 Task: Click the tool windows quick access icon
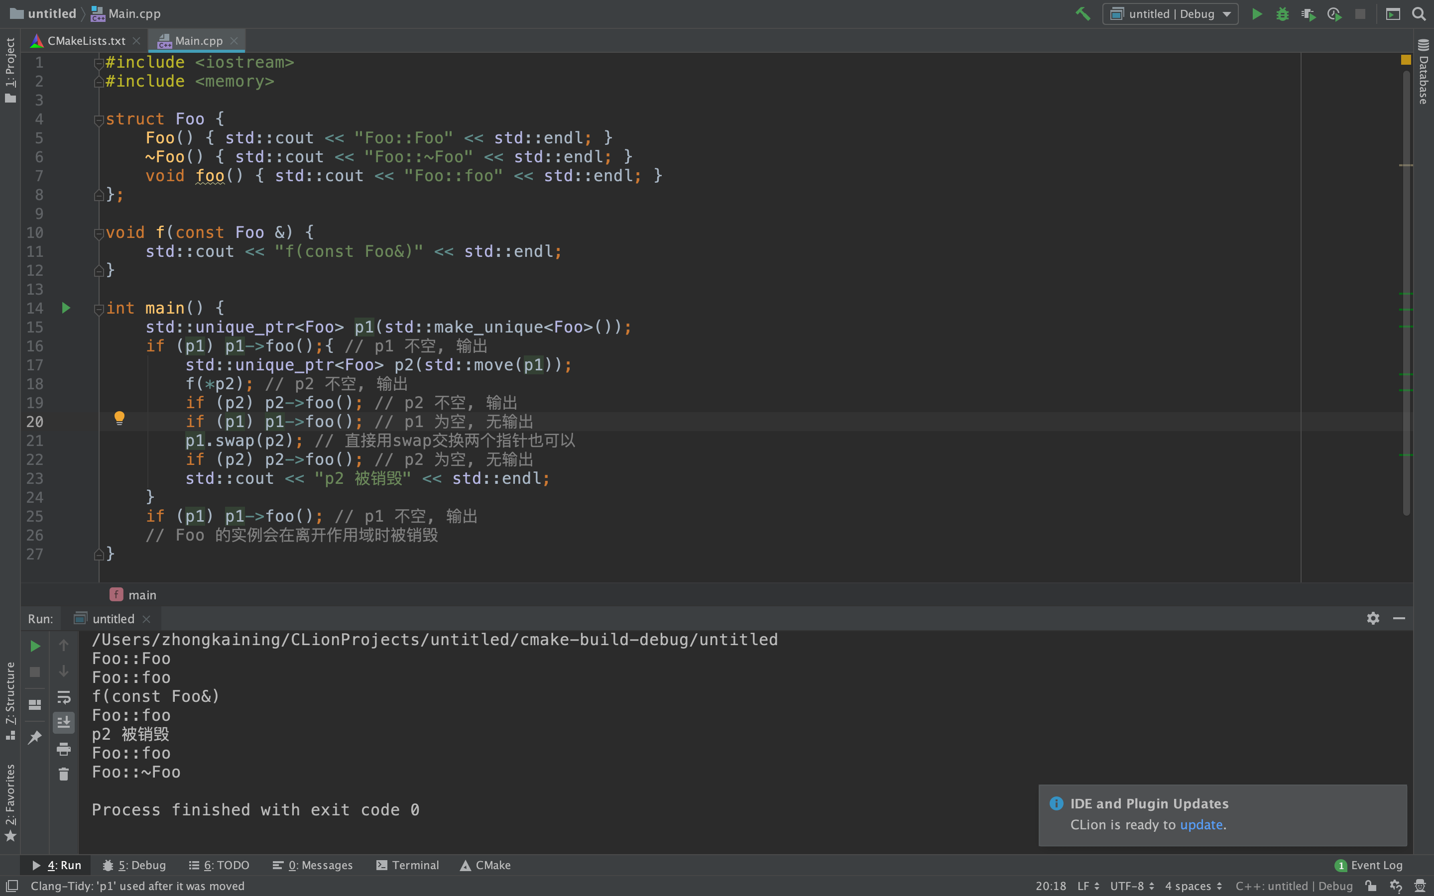tap(12, 886)
